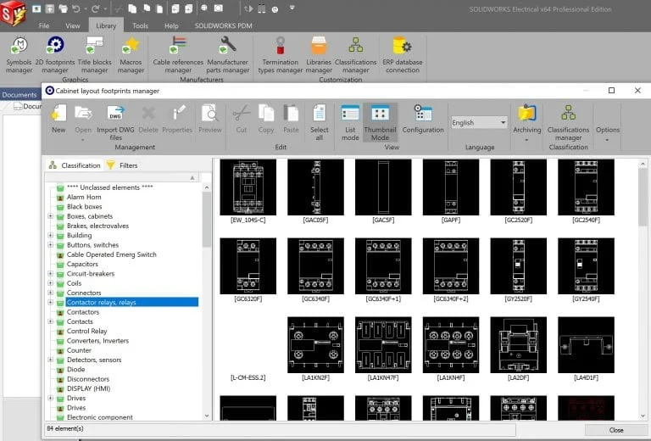
Task: Expand the Boxes, cabinets tree node
Action: [50, 216]
